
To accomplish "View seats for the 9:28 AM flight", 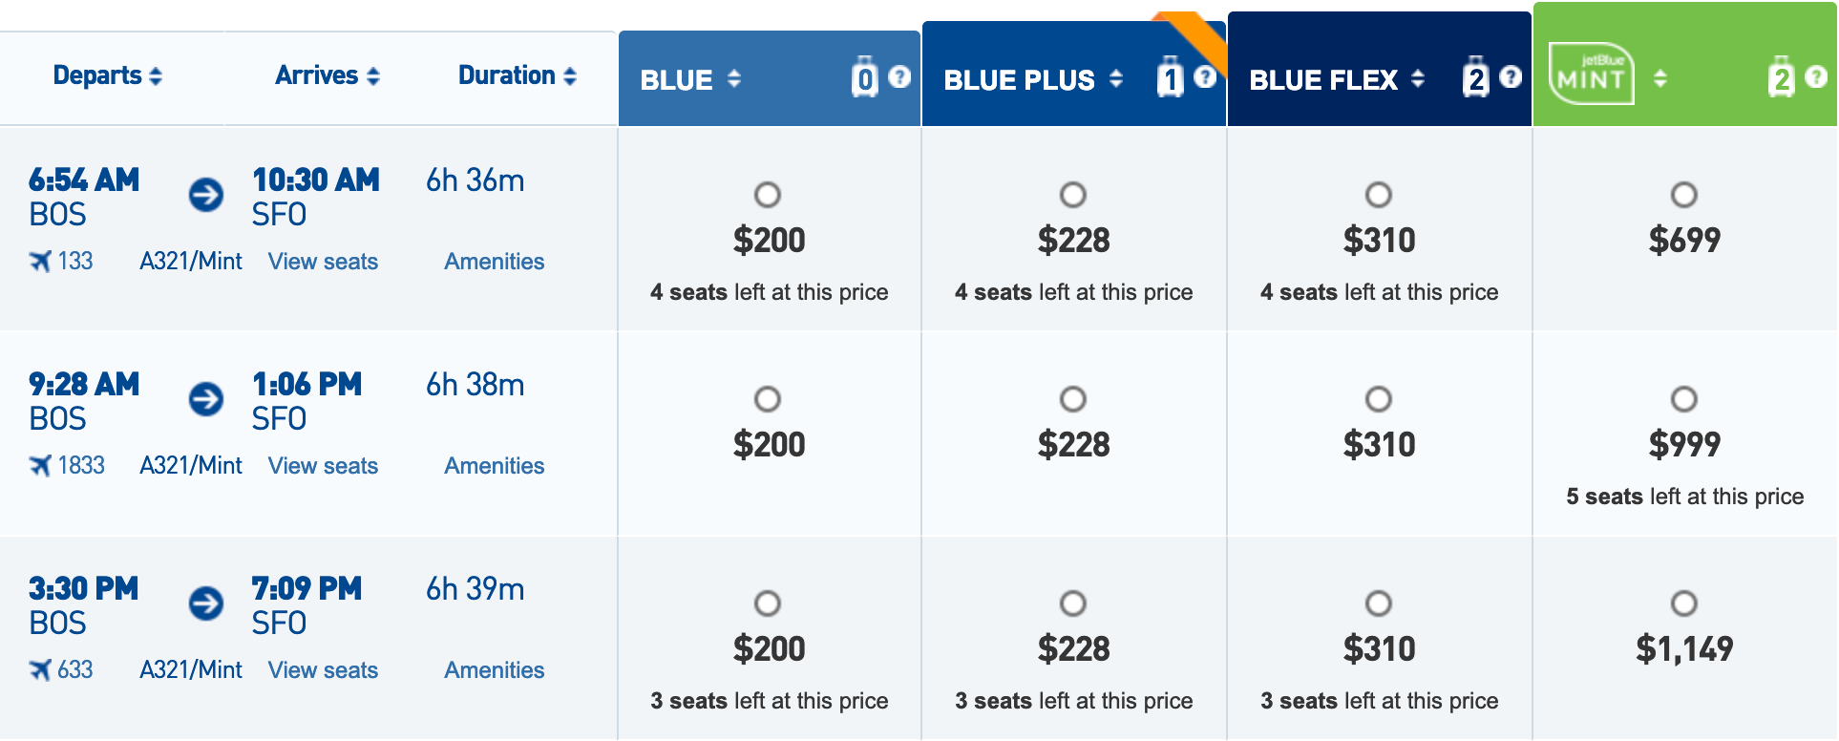I will (x=323, y=466).
